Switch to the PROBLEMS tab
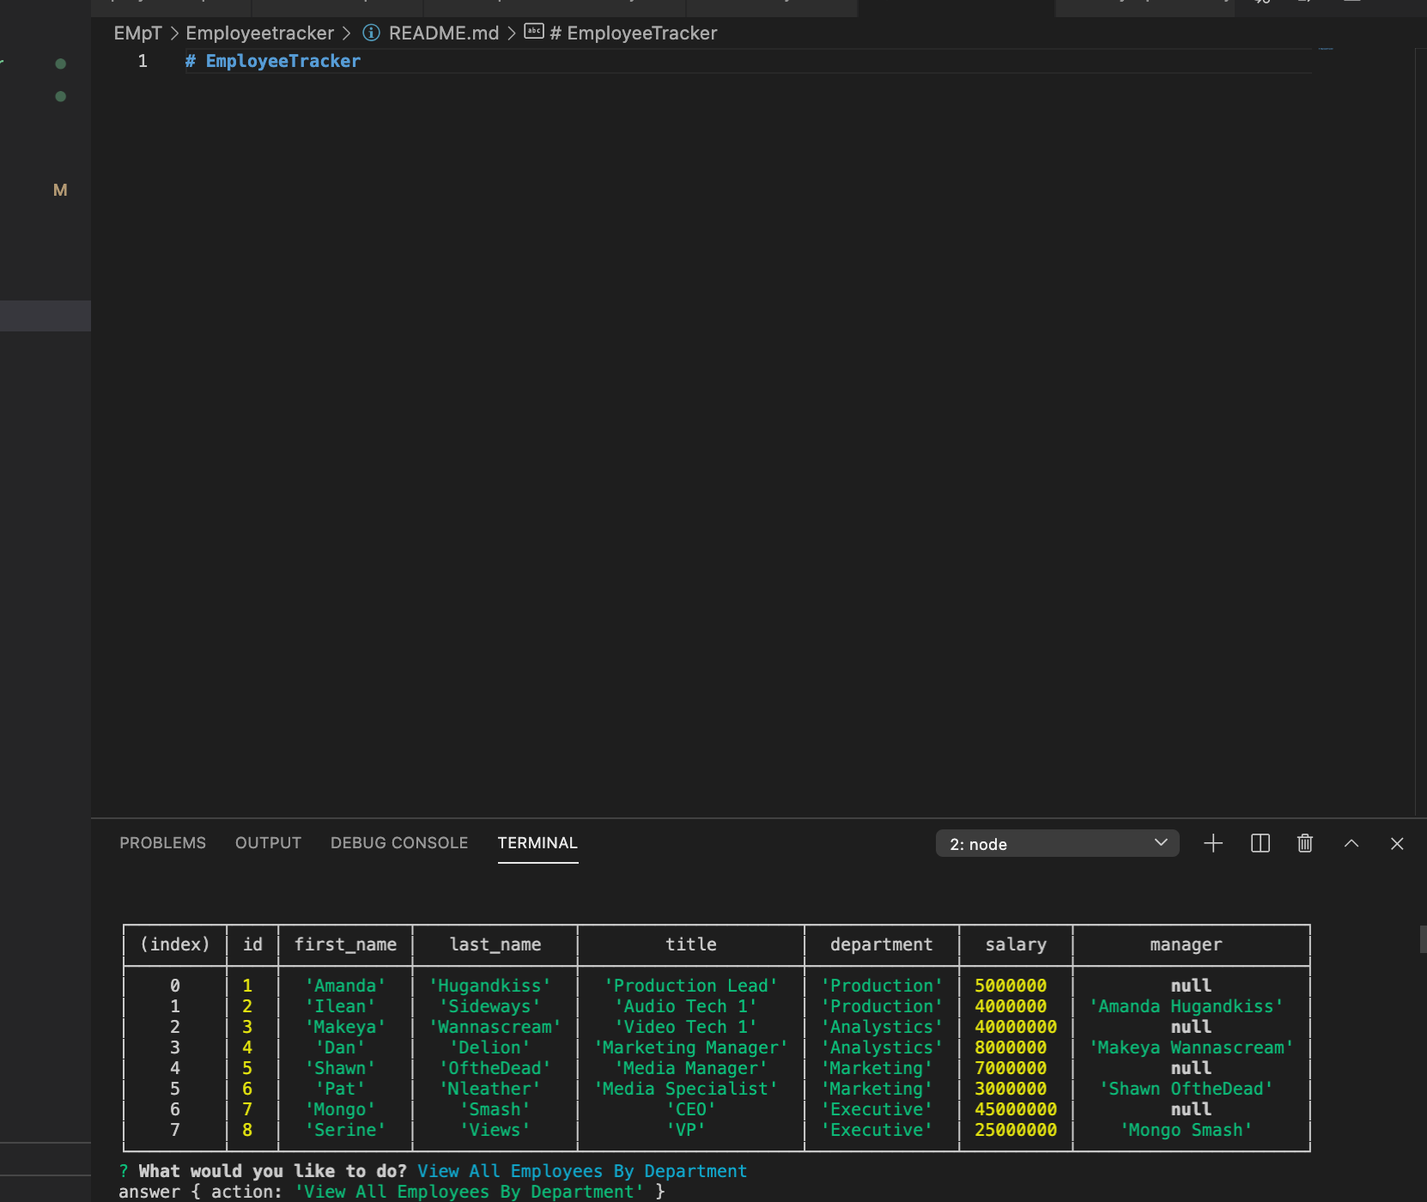This screenshot has width=1427, height=1202. [163, 843]
